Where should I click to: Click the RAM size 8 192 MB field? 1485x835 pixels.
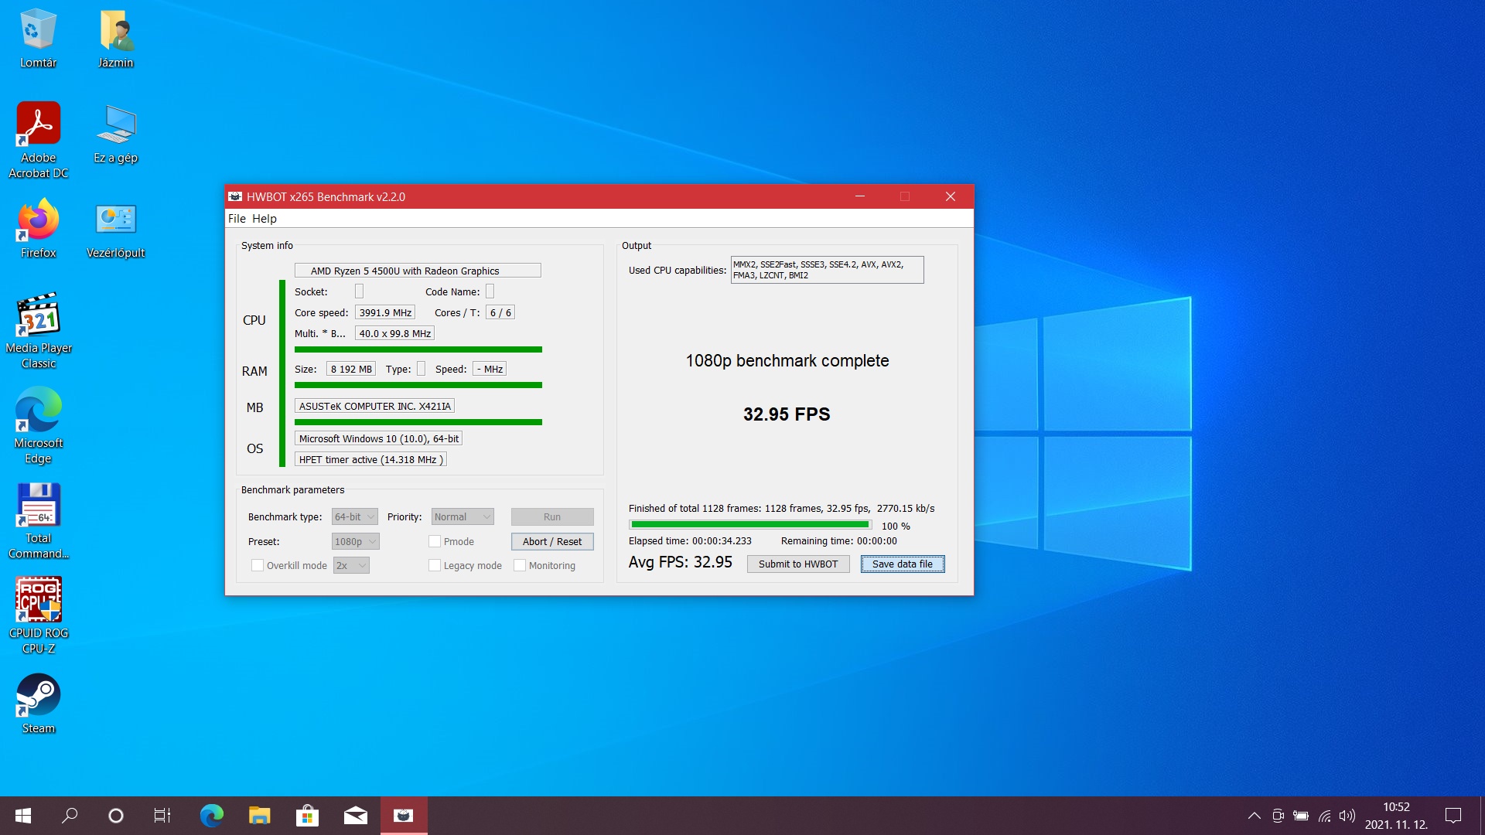tap(351, 369)
